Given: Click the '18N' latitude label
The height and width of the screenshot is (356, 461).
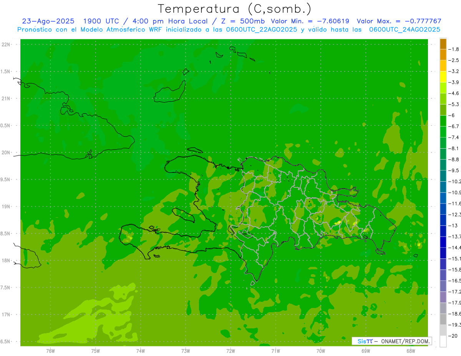Looking at the screenshot, I should 7,260.
